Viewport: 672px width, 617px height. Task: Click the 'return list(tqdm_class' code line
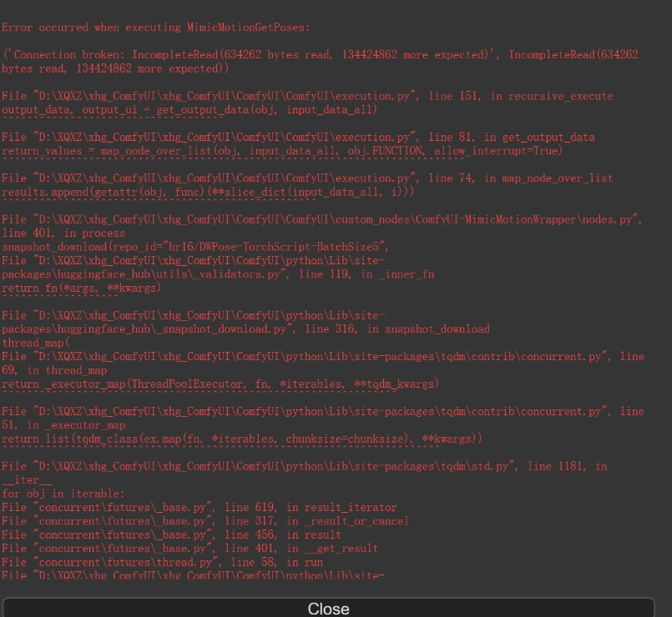pos(242,439)
